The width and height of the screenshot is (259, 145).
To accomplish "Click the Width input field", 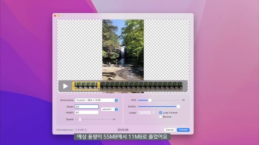I will [x=87, y=107].
